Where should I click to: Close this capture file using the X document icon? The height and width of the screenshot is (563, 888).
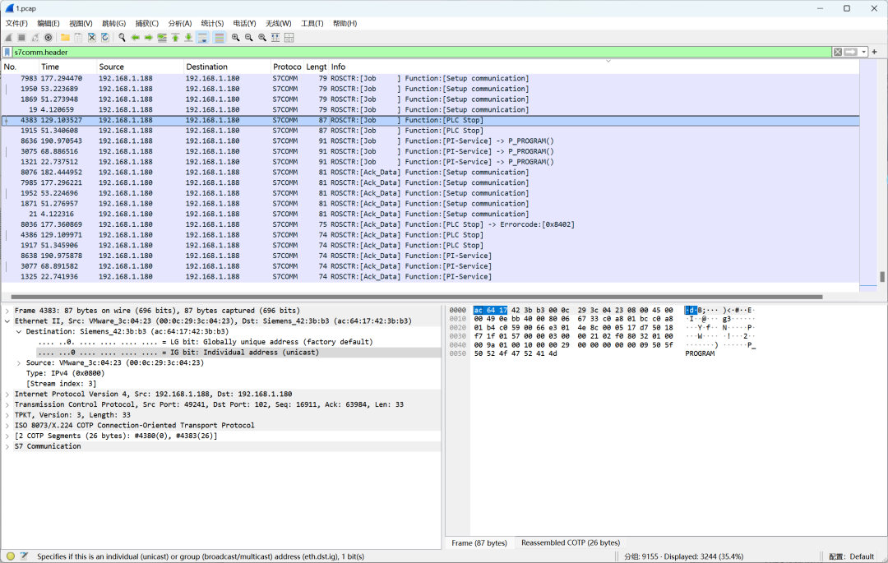click(92, 37)
